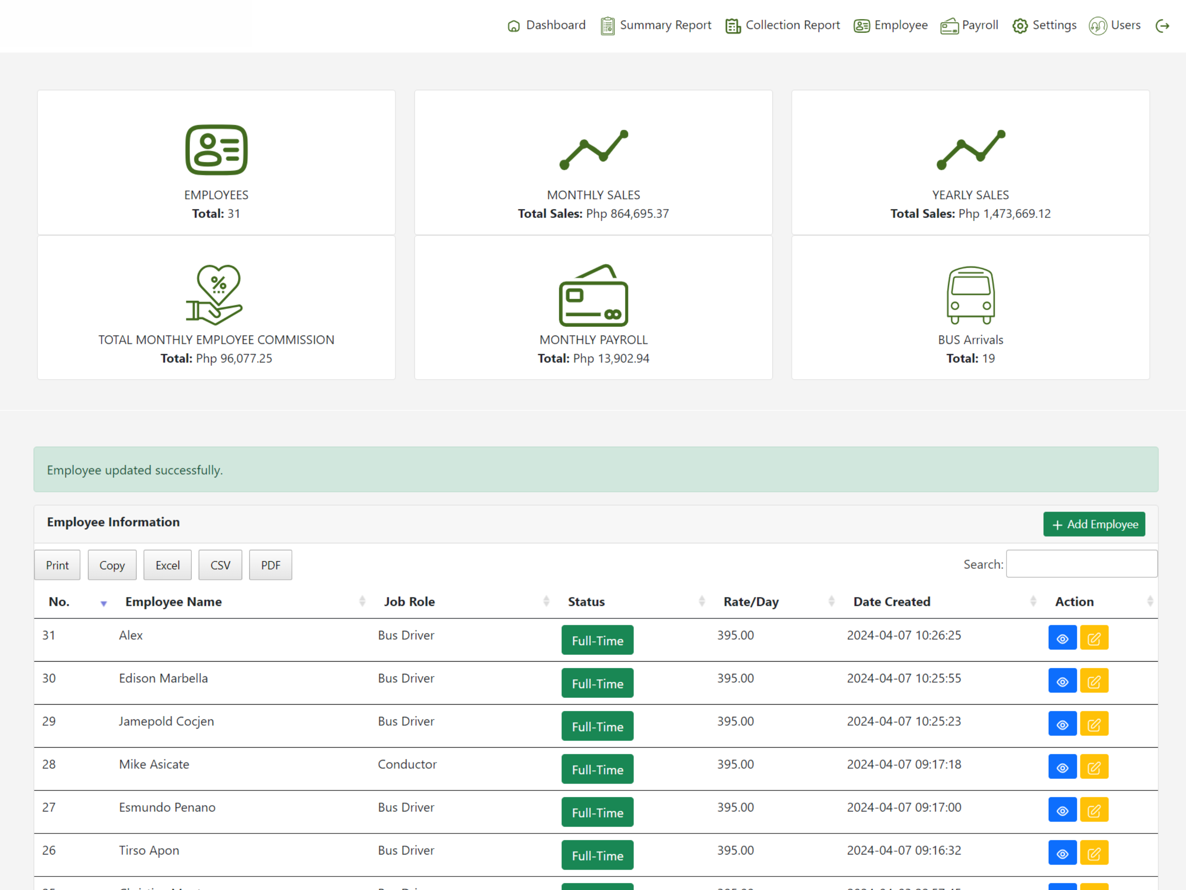Open the Employee nav item
The image size is (1186, 890).
[890, 25]
